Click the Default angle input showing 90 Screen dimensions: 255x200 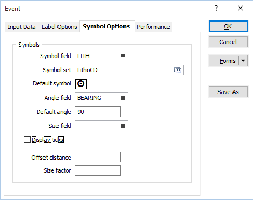pos(98,112)
